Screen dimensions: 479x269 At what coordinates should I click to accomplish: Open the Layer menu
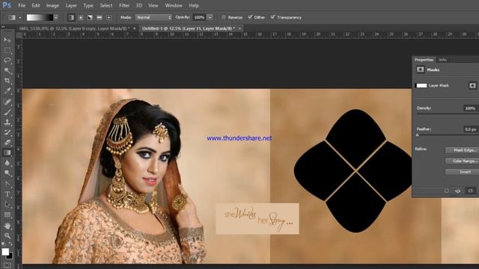[71, 5]
